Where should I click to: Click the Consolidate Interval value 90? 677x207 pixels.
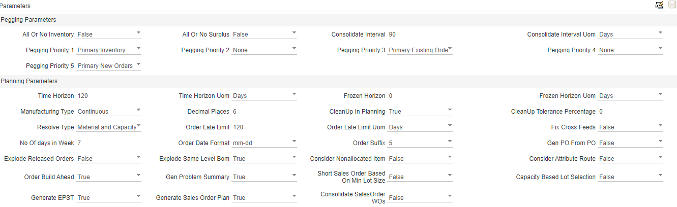[x=392, y=34]
